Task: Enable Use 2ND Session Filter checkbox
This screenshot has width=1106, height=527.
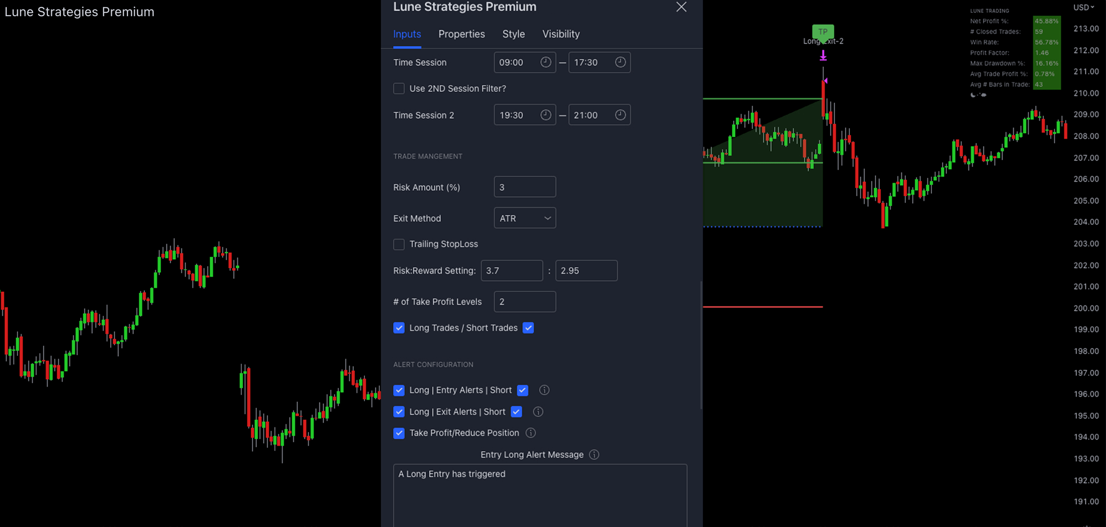Action: pos(399,89)
